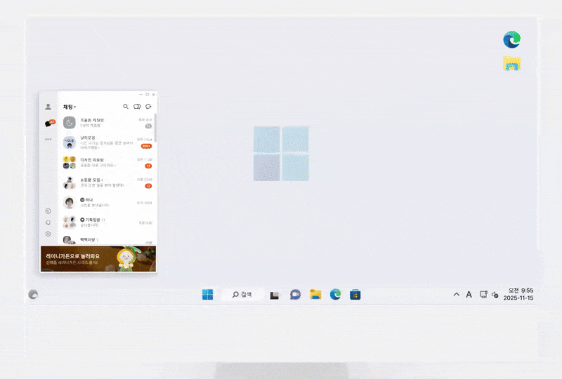Search chats with the magnifier icon
This screenshot has width=562, height=379.
[x=126, y=107]
